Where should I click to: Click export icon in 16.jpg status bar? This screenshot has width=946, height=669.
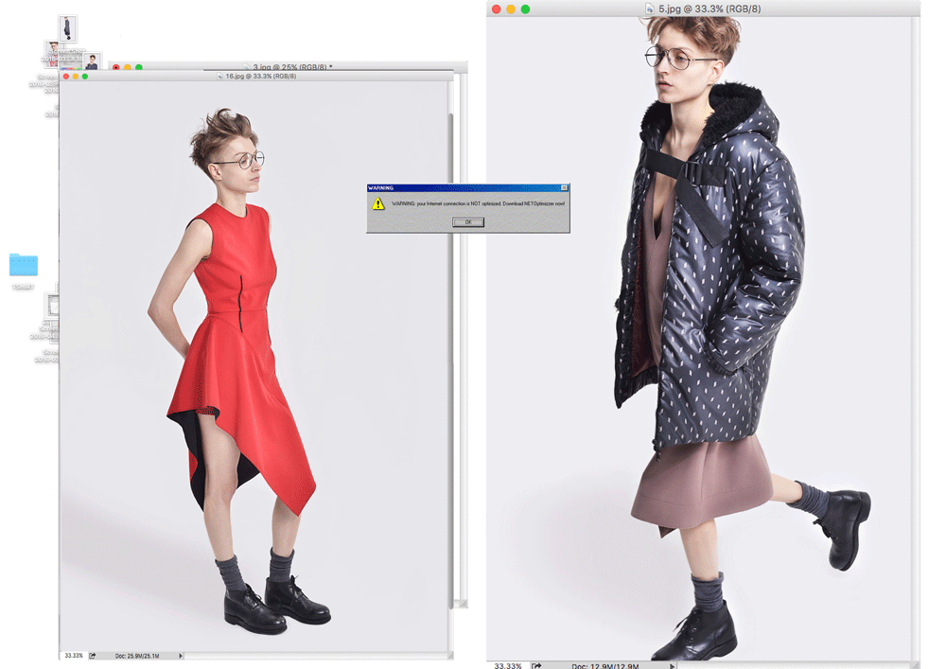pos(93,655)
